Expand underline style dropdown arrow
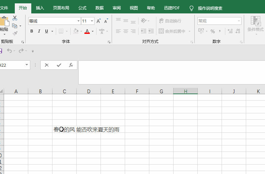The height and width of the screenshot is (174, 265). [52, 31]
